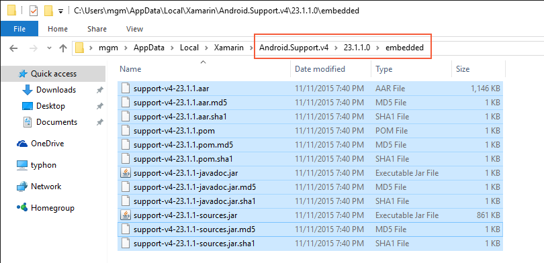The height and width of the screenshot is (263, 544).
Task: Expand the chevron after AppData breadcrumb
Action: click(172, 48)
